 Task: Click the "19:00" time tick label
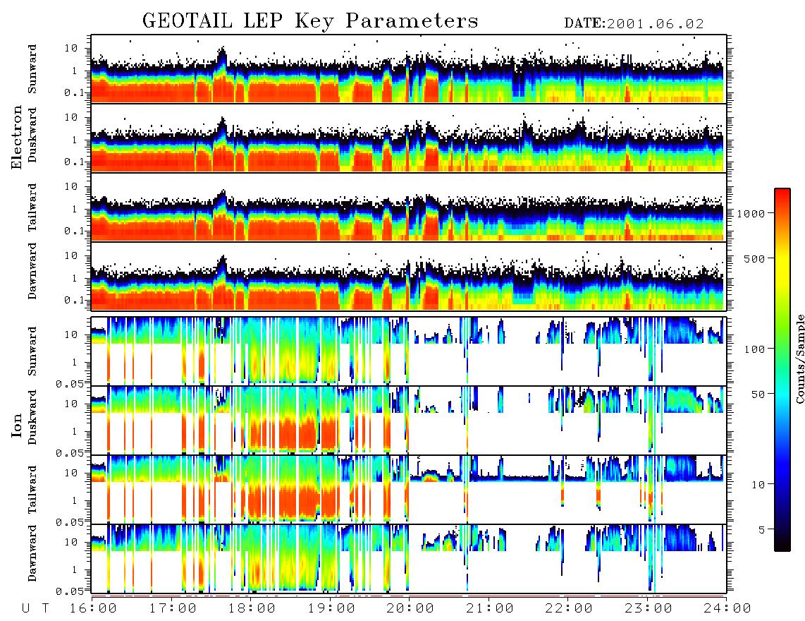(x=331, y=609)
